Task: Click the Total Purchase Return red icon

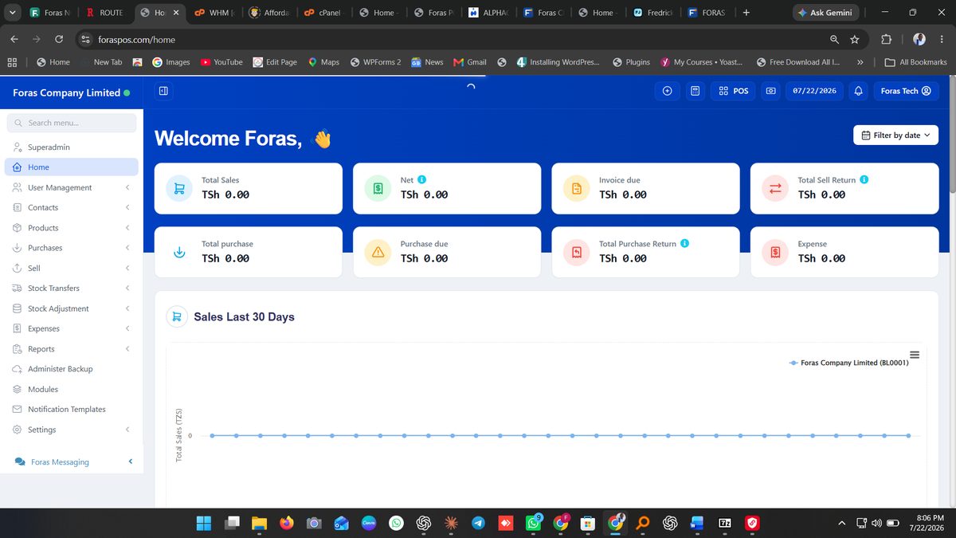Action: coord(576,253)
